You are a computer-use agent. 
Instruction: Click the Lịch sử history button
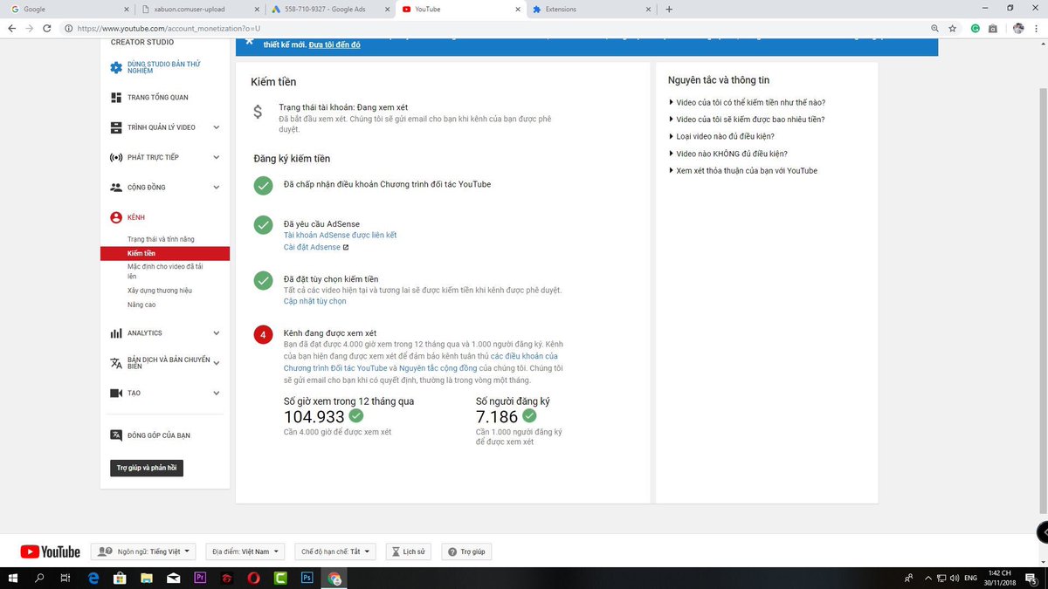click(410, 551)
